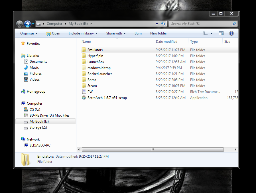The width and height of the screenshot is (256, 193).
Task: Open the Include in library menu
Action: pyautogui.click(x=83, y=33)
